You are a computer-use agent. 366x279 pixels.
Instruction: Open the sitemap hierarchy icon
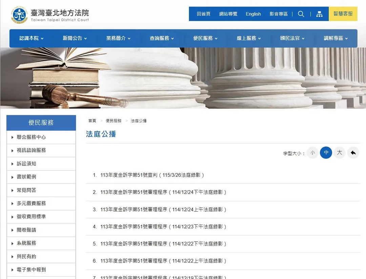[319, 14]
